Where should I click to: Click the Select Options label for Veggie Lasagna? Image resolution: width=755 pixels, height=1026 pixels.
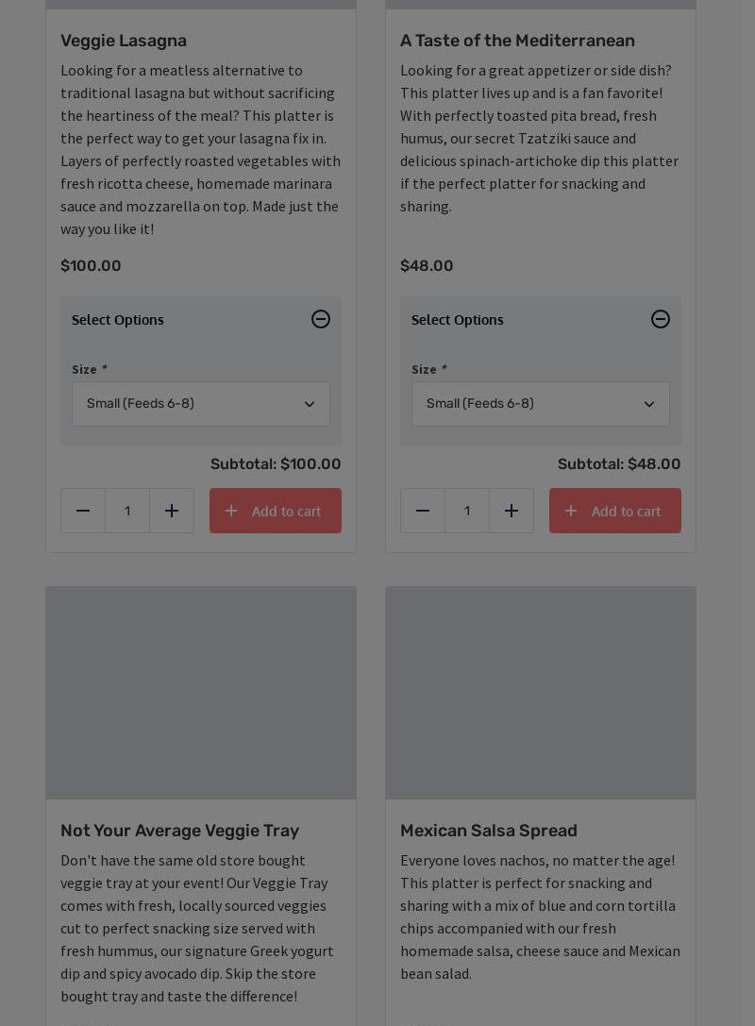coord(118,320)
